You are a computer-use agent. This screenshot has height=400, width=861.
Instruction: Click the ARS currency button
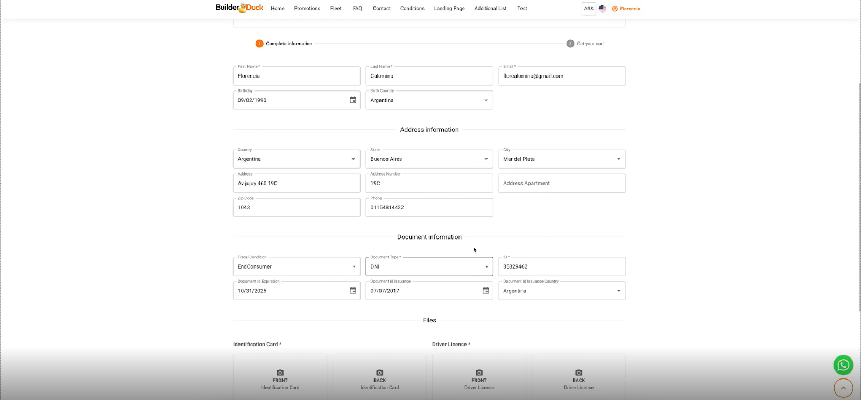589,9
